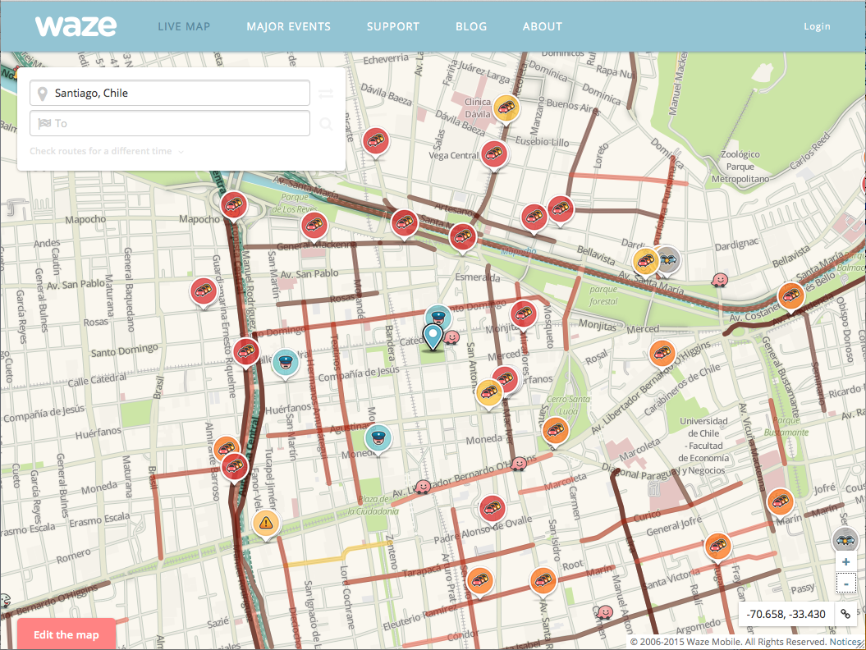Zoom out with the minus button
The height and width of the screenshot is (650, 866).
845,584
